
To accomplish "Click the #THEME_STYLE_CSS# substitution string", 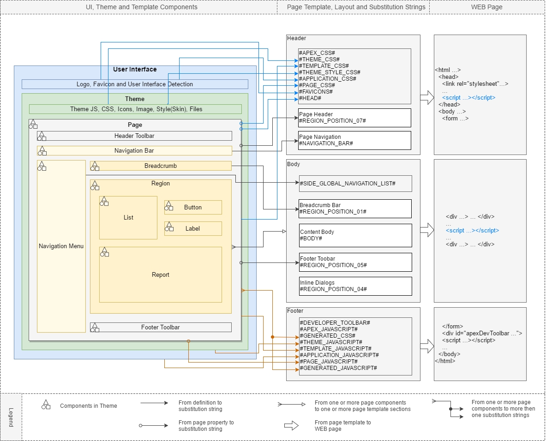I will point(330,72).
